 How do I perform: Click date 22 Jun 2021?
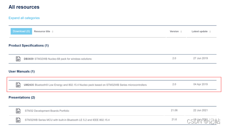tap(200, 110)
